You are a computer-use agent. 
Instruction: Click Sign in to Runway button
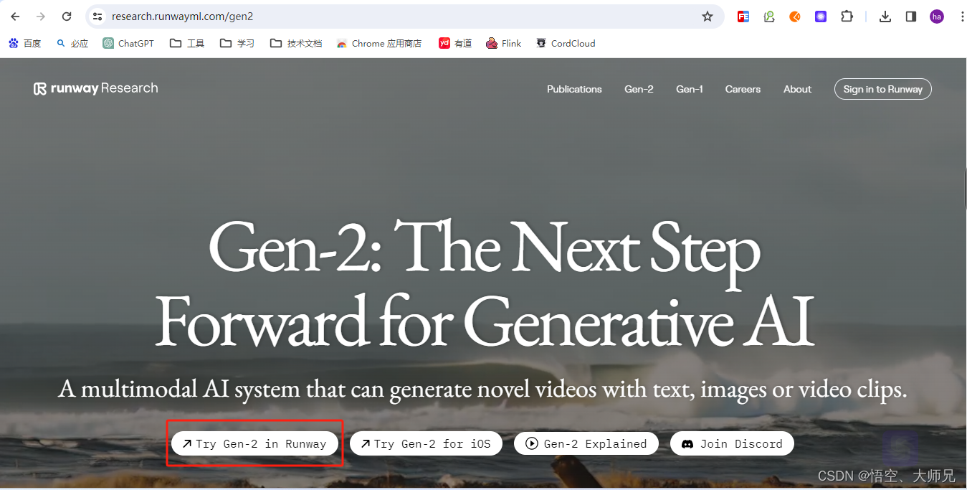coord(883,89)
